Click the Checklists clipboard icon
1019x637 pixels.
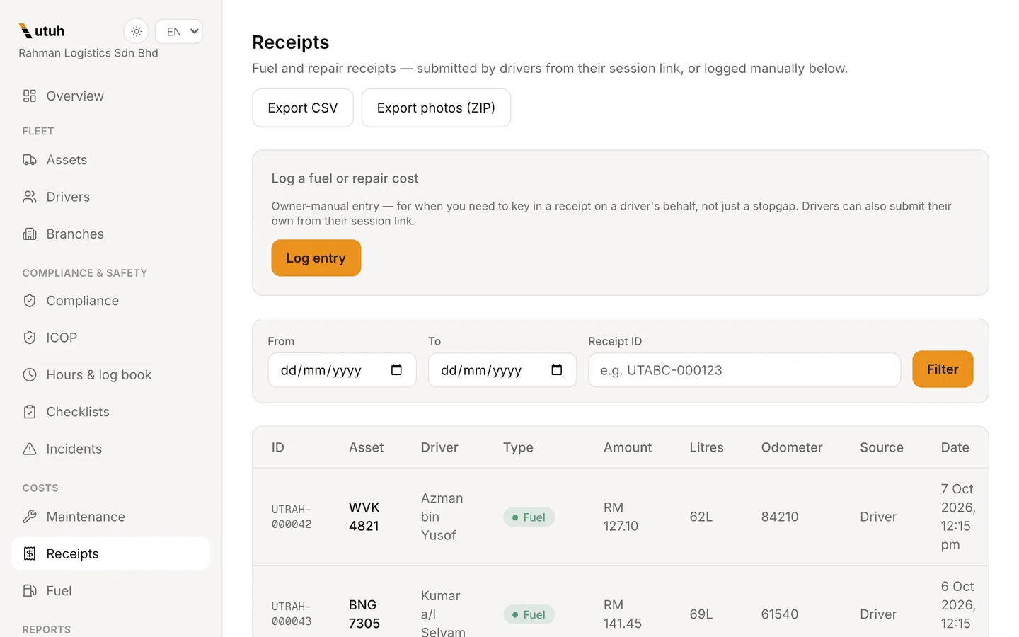coord(30,412)
